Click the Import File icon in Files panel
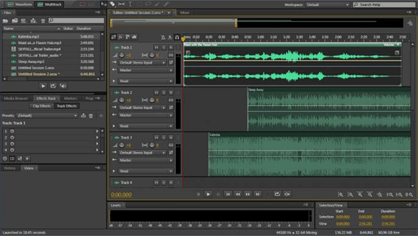Screen dimensions: 418x236 pos(15,21)
